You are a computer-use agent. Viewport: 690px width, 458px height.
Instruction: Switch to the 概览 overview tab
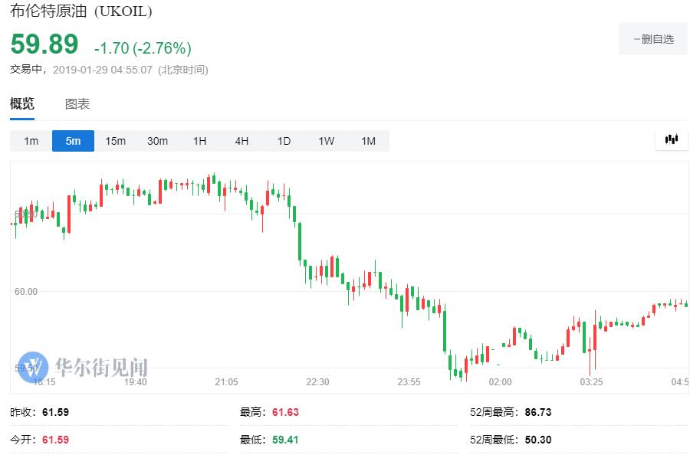tap(22, 104)
